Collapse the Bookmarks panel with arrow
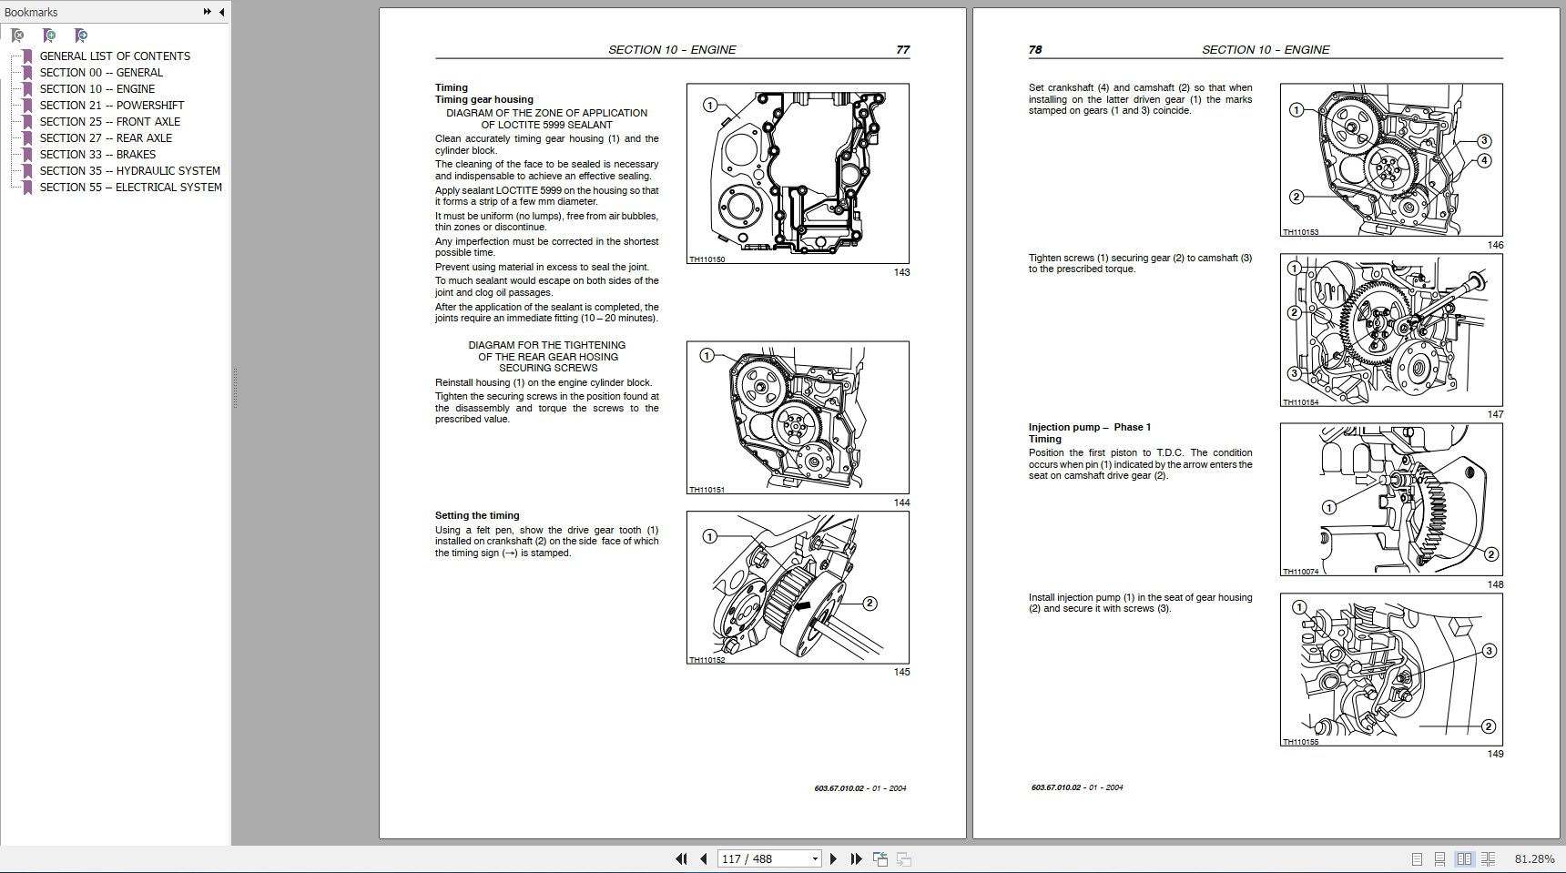Screen dimensions: 1566x873 coord(221,12)
